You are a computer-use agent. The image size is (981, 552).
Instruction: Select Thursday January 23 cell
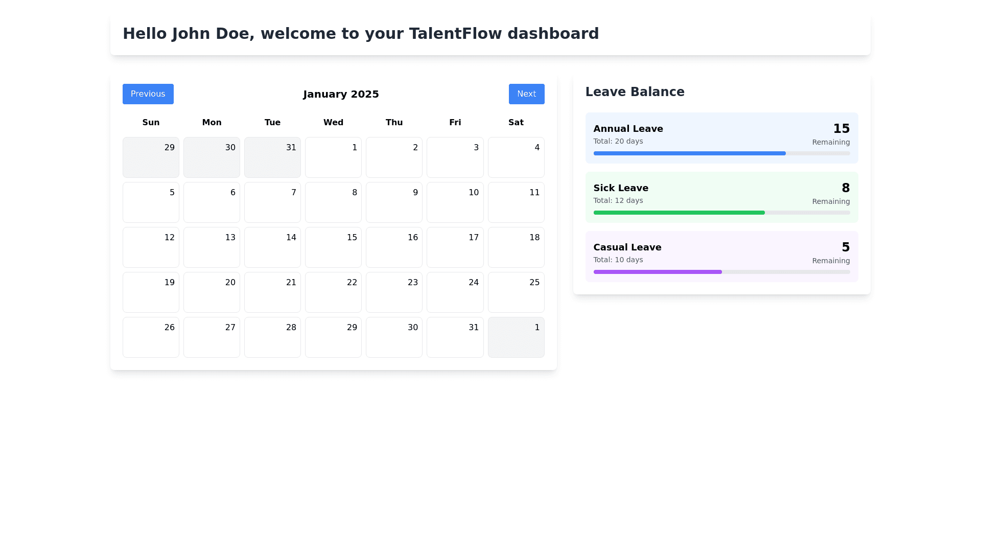point(394,292)
